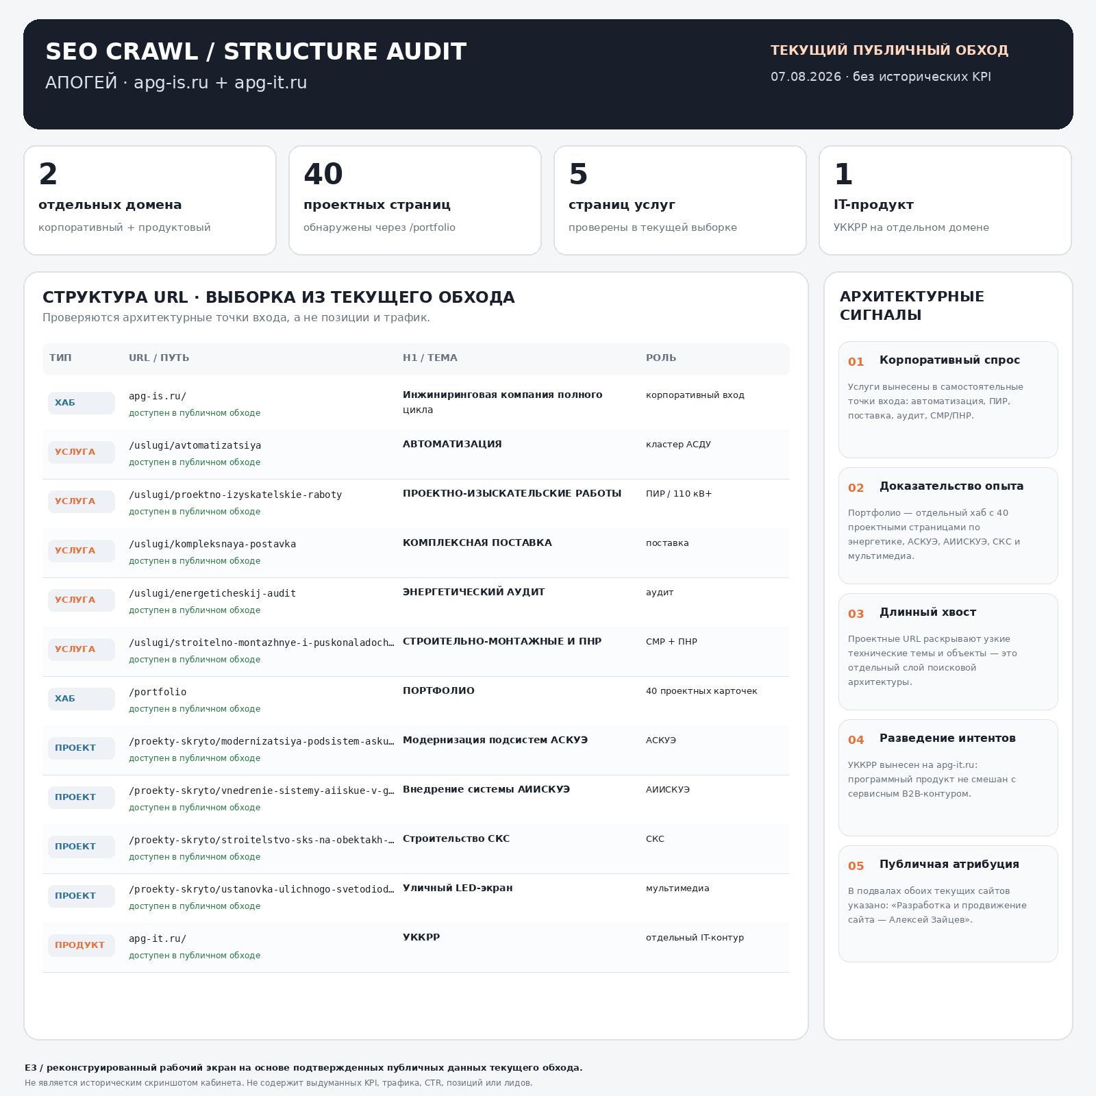Open the '2 отдельных домена' summary card
This screenshot has height=1096, width=1096.
pos(150,200)
